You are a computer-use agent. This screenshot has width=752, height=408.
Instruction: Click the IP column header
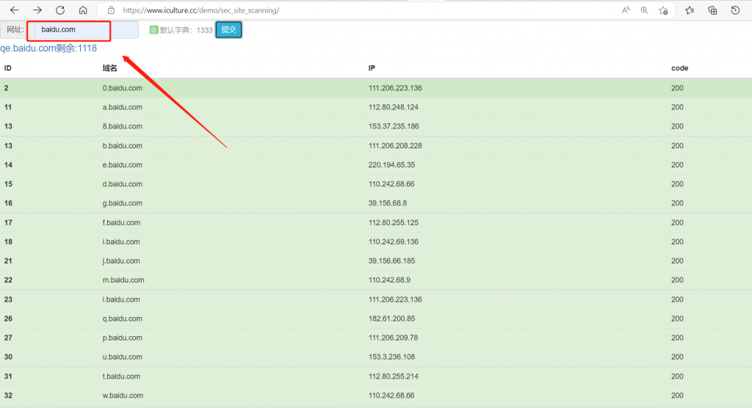coord(372,68)
